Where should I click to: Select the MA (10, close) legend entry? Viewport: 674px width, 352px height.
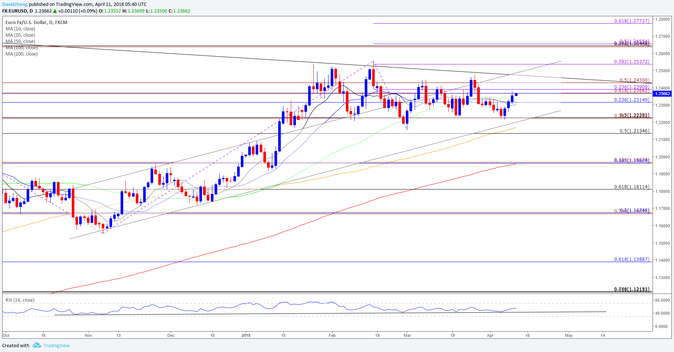(x=20, y=29)
